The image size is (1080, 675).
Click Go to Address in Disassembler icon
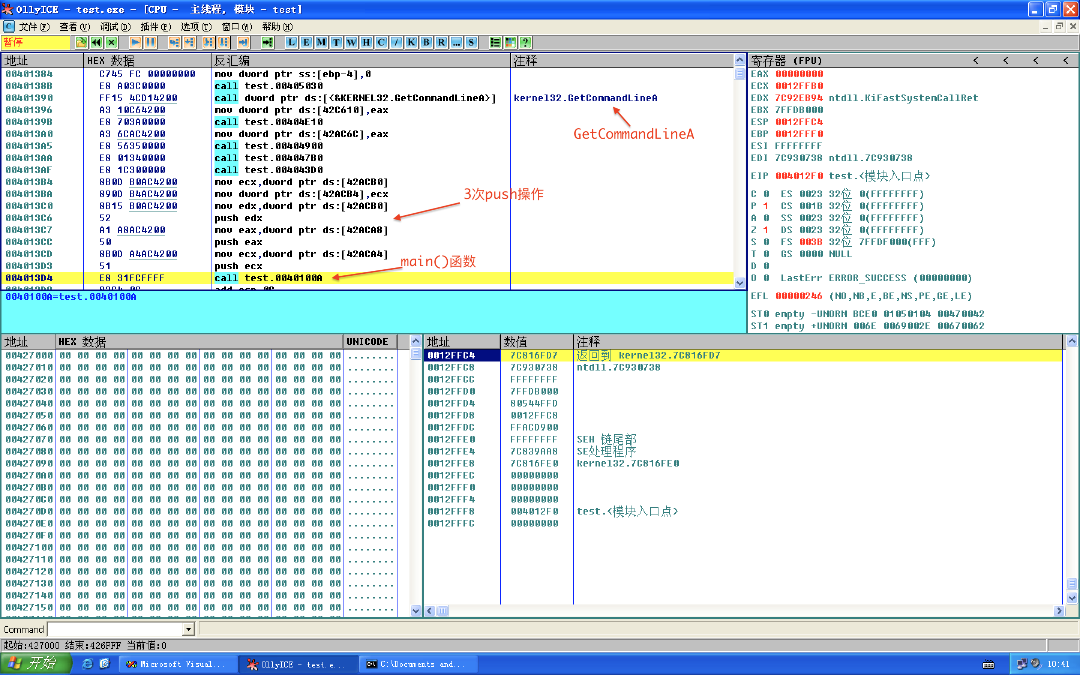pos(267,42)
